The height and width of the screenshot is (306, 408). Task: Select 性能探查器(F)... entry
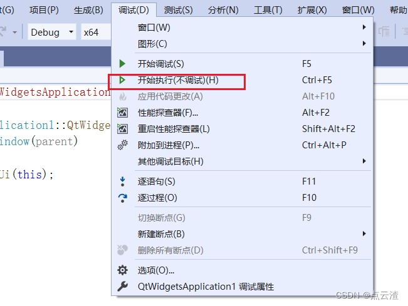(242, 113)
